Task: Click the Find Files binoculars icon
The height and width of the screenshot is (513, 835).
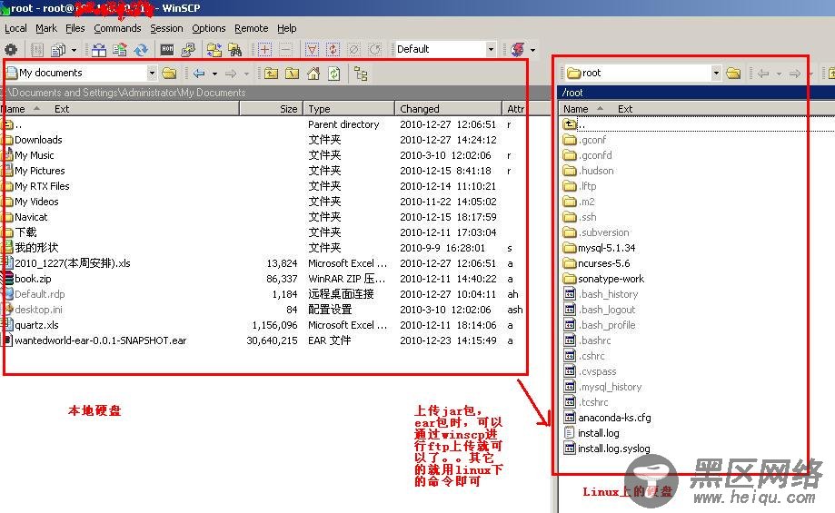Action: tap(234, 50)
